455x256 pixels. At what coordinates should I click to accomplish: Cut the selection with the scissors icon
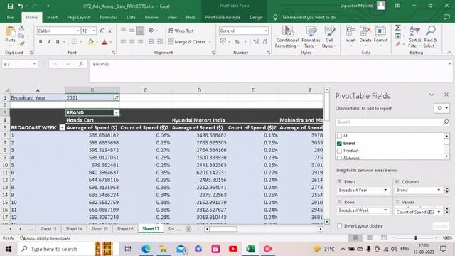pos(22,28)
